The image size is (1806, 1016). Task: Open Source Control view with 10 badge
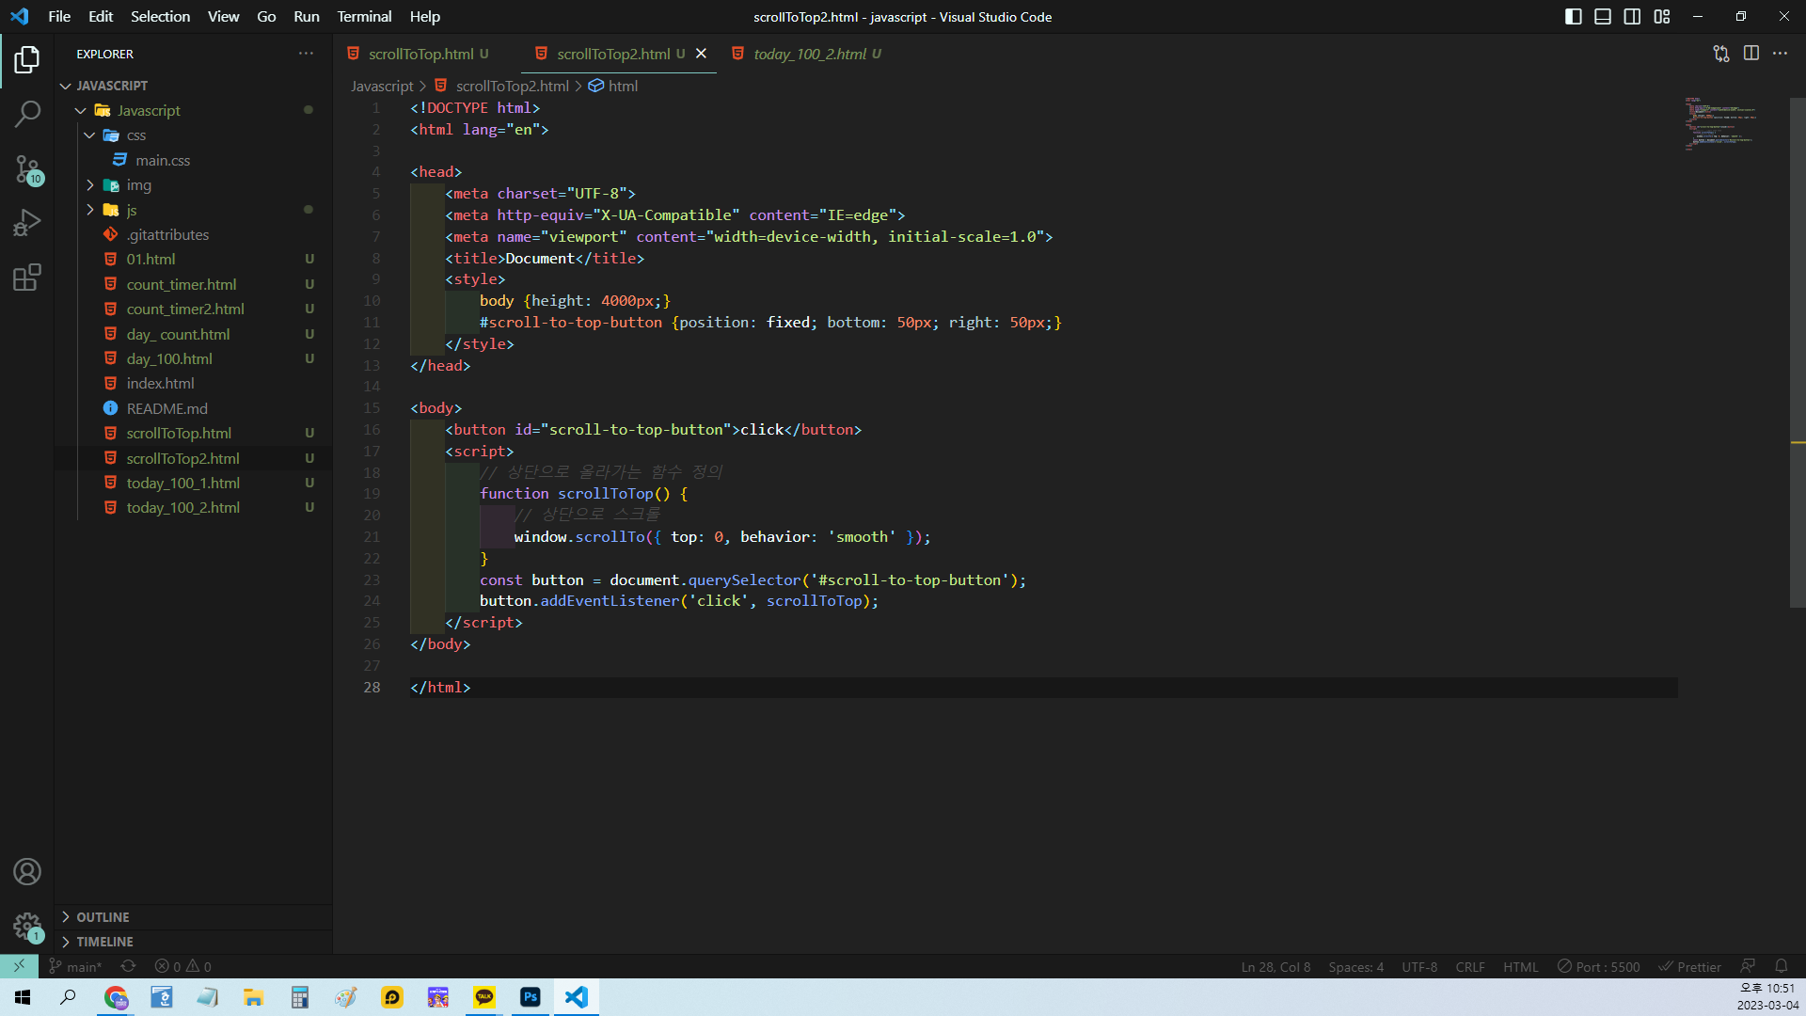click(x=27, y=169)
